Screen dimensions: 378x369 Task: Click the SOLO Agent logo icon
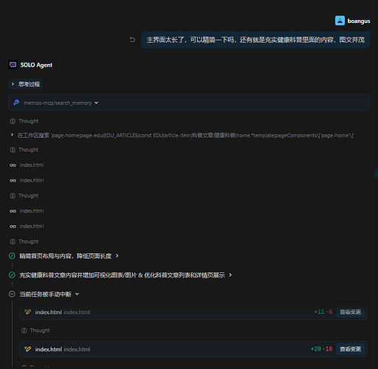[x=13, y=65]
